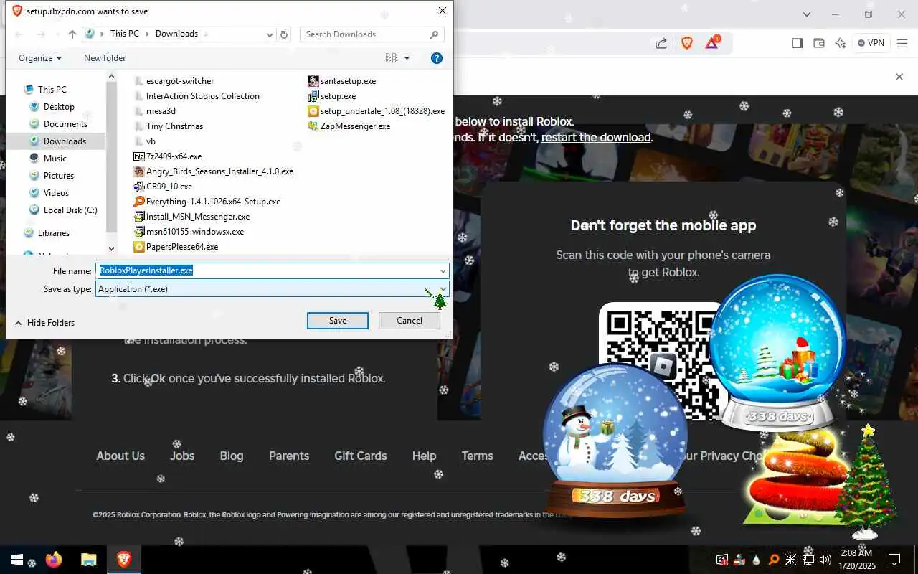
Task: Click the Brave Shields lion icon
Action: [687, 43]
